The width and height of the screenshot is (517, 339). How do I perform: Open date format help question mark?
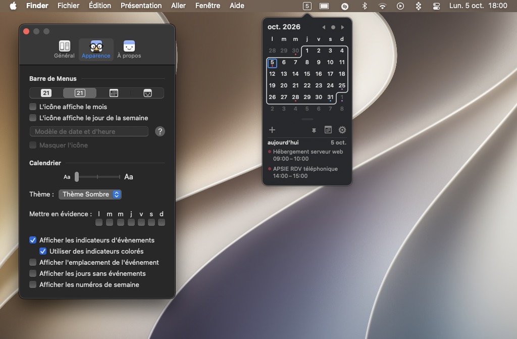pos(160,131)
